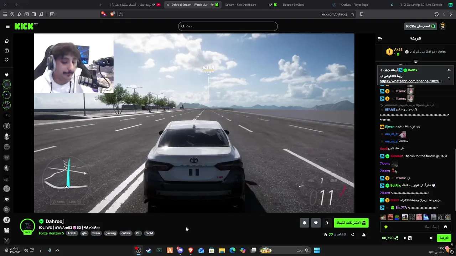The height and width of the screenshot is (256, 456).
Task: Open chat settings gear icon
Action: pos(431,238)
